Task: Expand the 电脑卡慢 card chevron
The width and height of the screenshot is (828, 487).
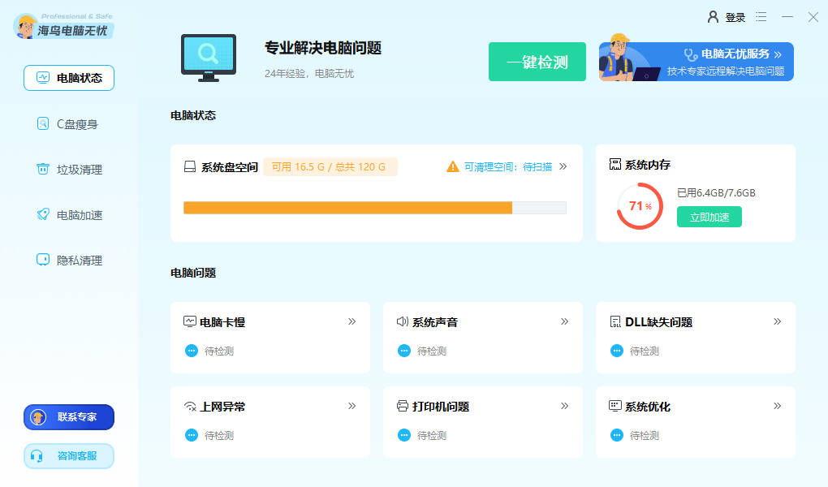Action: pyautogui.click(x=351, y=321)
